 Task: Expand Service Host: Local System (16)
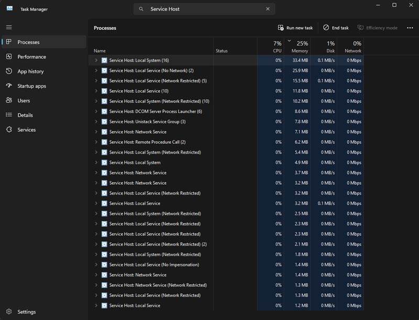tap(96, 60)
